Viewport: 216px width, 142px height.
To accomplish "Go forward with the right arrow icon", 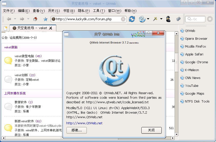I will pyautogui.click(x=22, y=19).
